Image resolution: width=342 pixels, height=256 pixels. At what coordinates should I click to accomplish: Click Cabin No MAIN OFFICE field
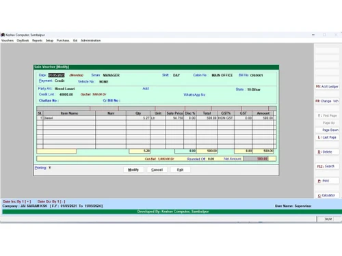[x=222, y=75]
